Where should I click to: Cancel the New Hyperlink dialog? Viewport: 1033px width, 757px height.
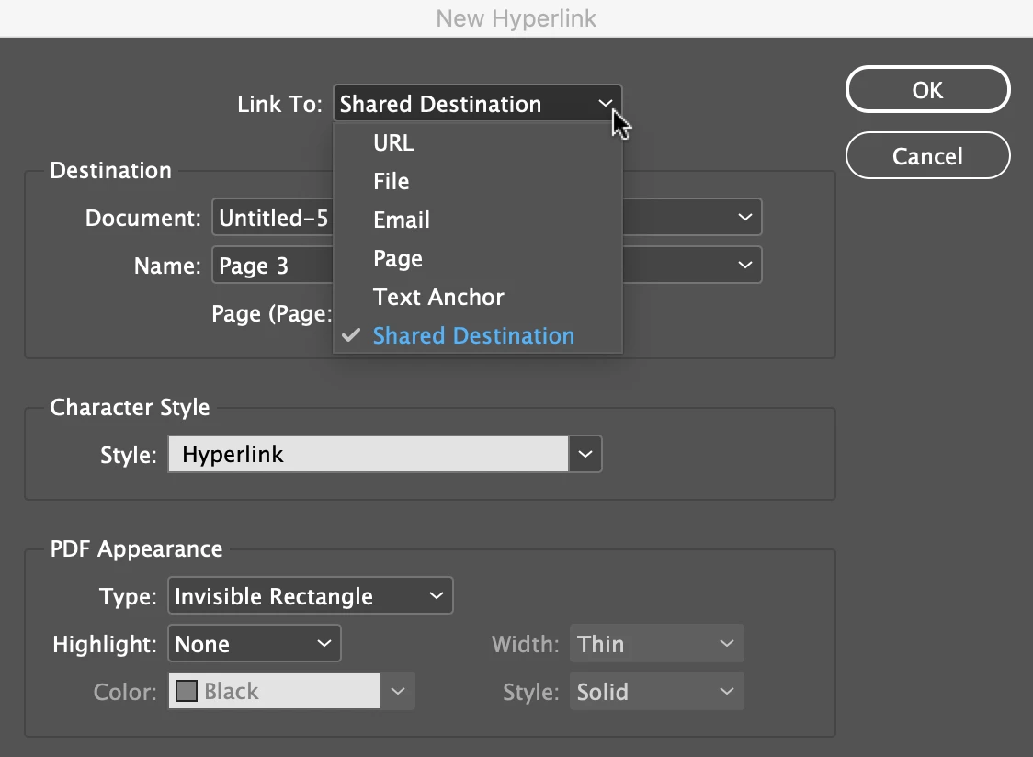(927, 156)
